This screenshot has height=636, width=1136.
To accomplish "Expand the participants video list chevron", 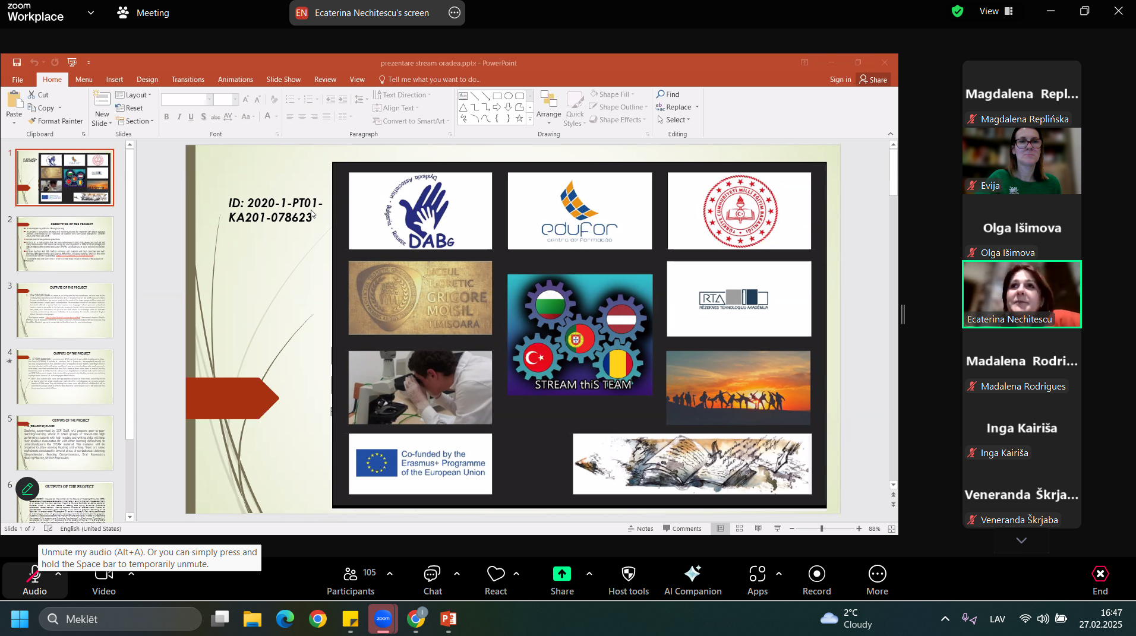I will click(x=1021, y=540).
